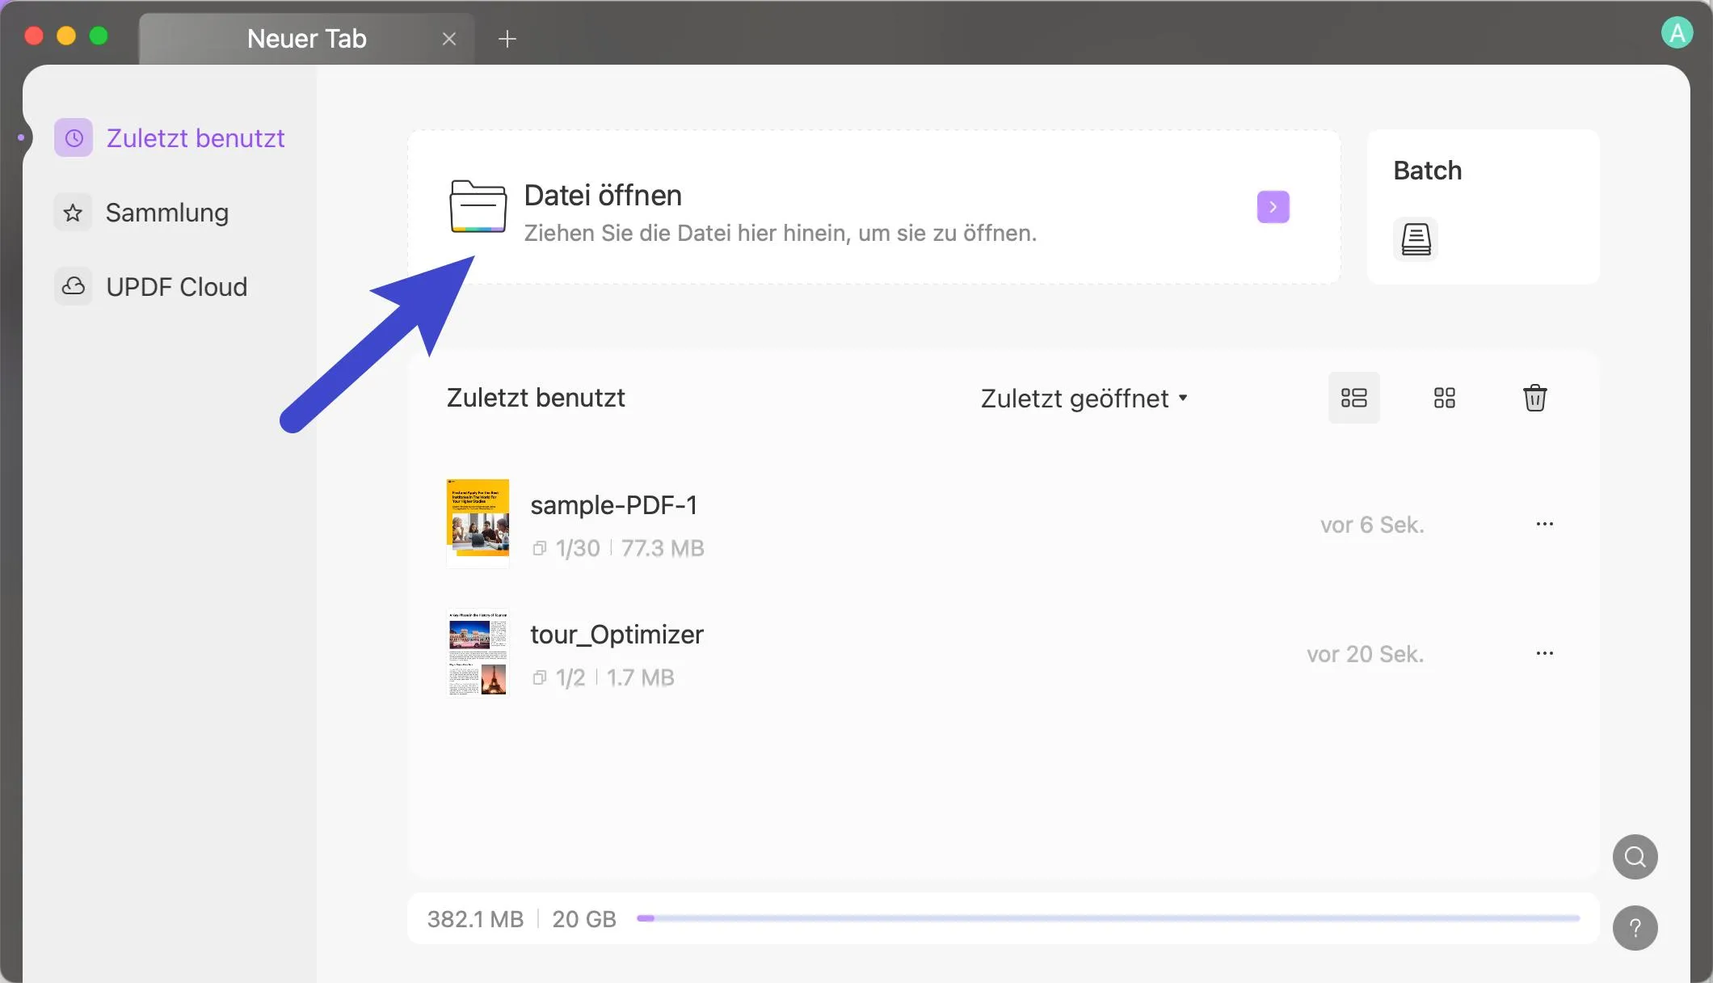Switch to grid view of recent files
The width and height of the screenshot is (1713, 983).
pyautogui.click(x=1445, y=397)
